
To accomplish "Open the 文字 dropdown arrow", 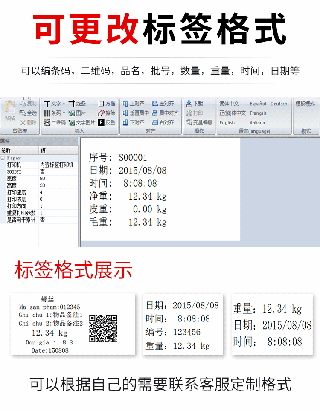I will pos(64,104).
